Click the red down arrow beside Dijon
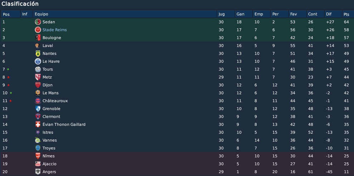The height and width of the screenshot is (176, 354). click(x=8, y=85)
